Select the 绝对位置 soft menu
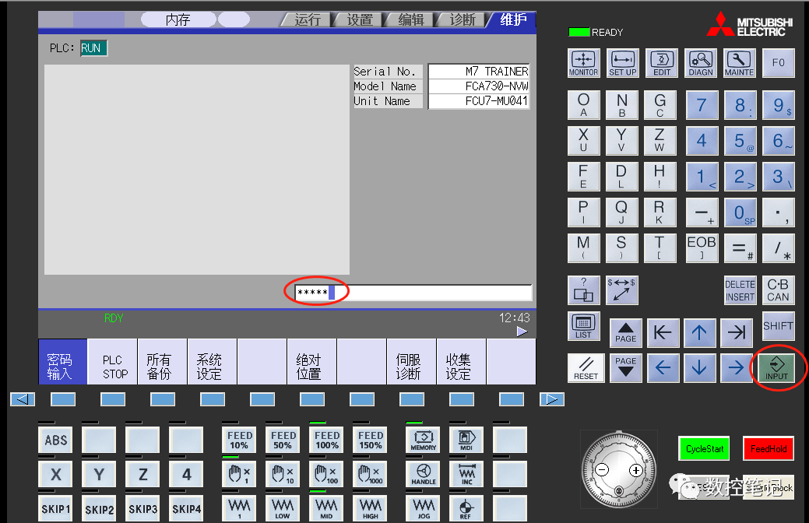Viewport: 809px width, 523px height. pos(311,362)
